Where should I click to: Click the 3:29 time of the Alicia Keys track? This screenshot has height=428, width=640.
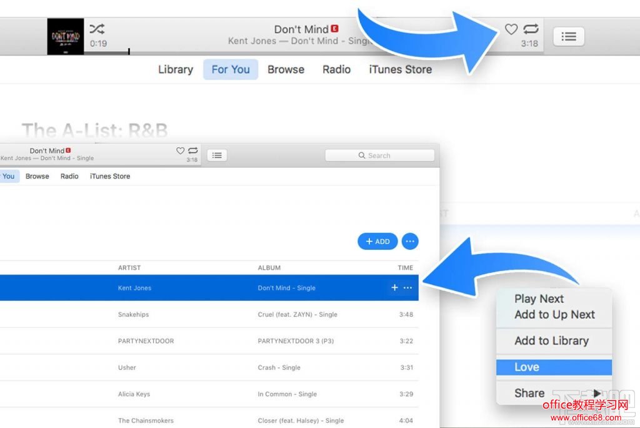click(406, 394)
